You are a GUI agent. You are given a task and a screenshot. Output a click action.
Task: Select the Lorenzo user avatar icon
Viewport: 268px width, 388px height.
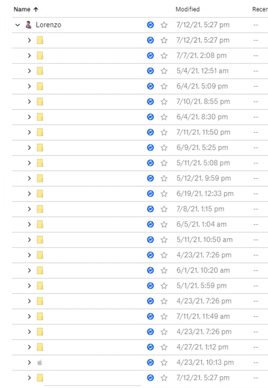[29, 25]
